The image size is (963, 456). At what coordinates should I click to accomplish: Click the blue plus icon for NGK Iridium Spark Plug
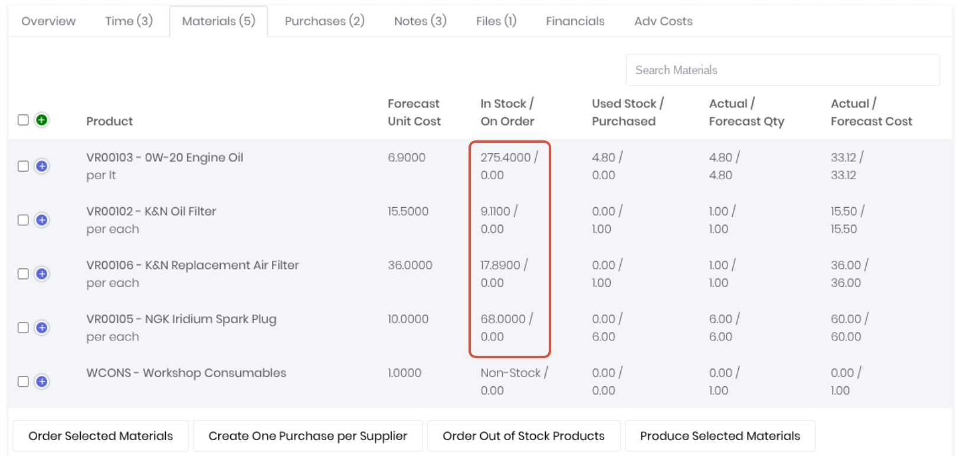[x=41, y=327]
